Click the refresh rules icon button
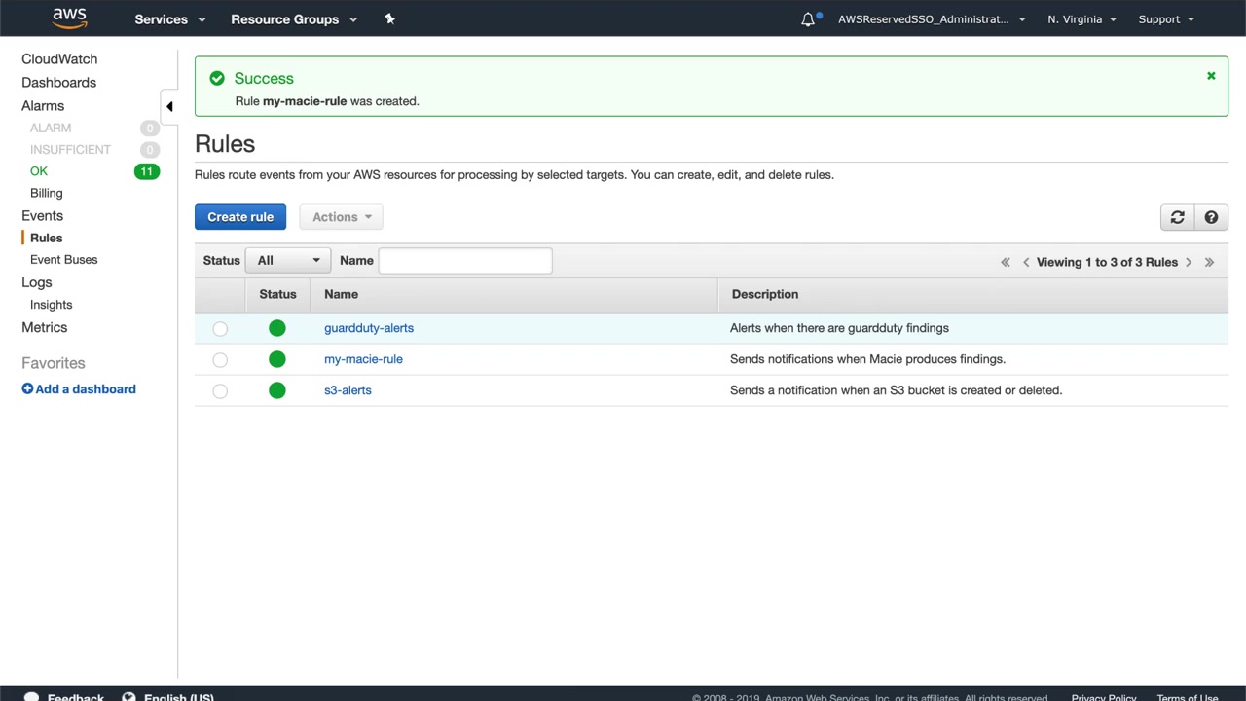This screenshot has height=701, width=1246. [1177, 217]
